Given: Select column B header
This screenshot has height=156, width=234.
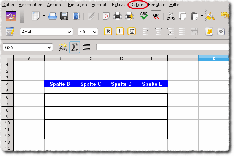Looking at the screenshot, I should pyautogui.click(x=60, y=58).
